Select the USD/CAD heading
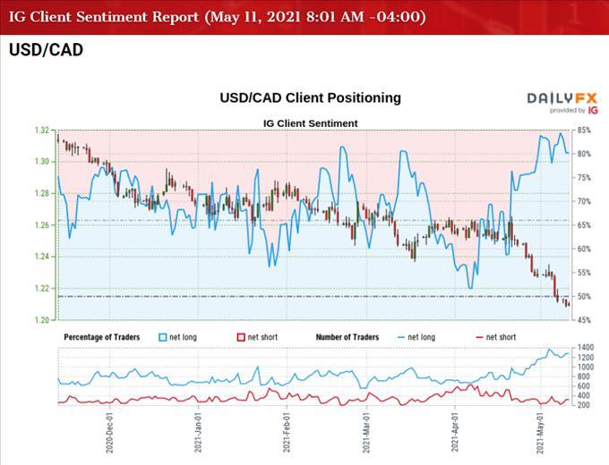The image size is (609, 465). (46, 50)
